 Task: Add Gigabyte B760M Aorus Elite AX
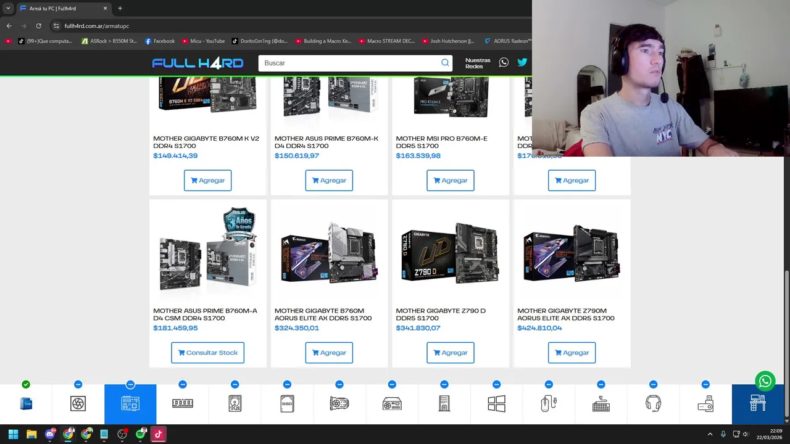tap(329, 353)
